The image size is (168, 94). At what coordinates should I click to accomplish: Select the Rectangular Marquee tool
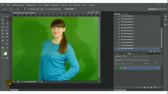3,16
